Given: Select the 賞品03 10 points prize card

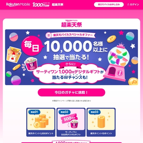Looking at the screenshot, I should [x=101, y=122].
